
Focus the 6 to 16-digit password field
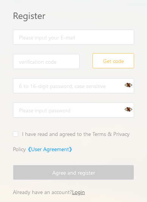coord(73,86)
